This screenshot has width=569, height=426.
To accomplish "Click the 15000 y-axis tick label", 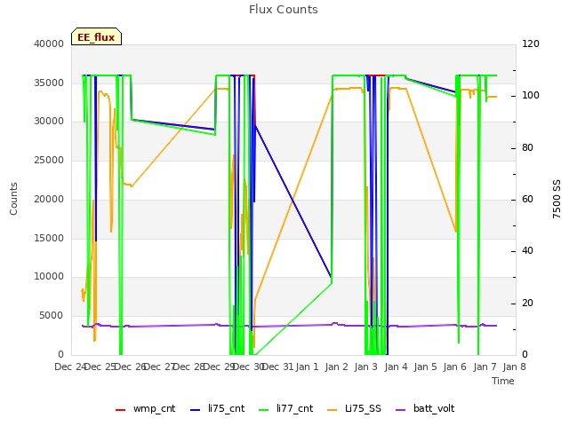I will 49,238.
